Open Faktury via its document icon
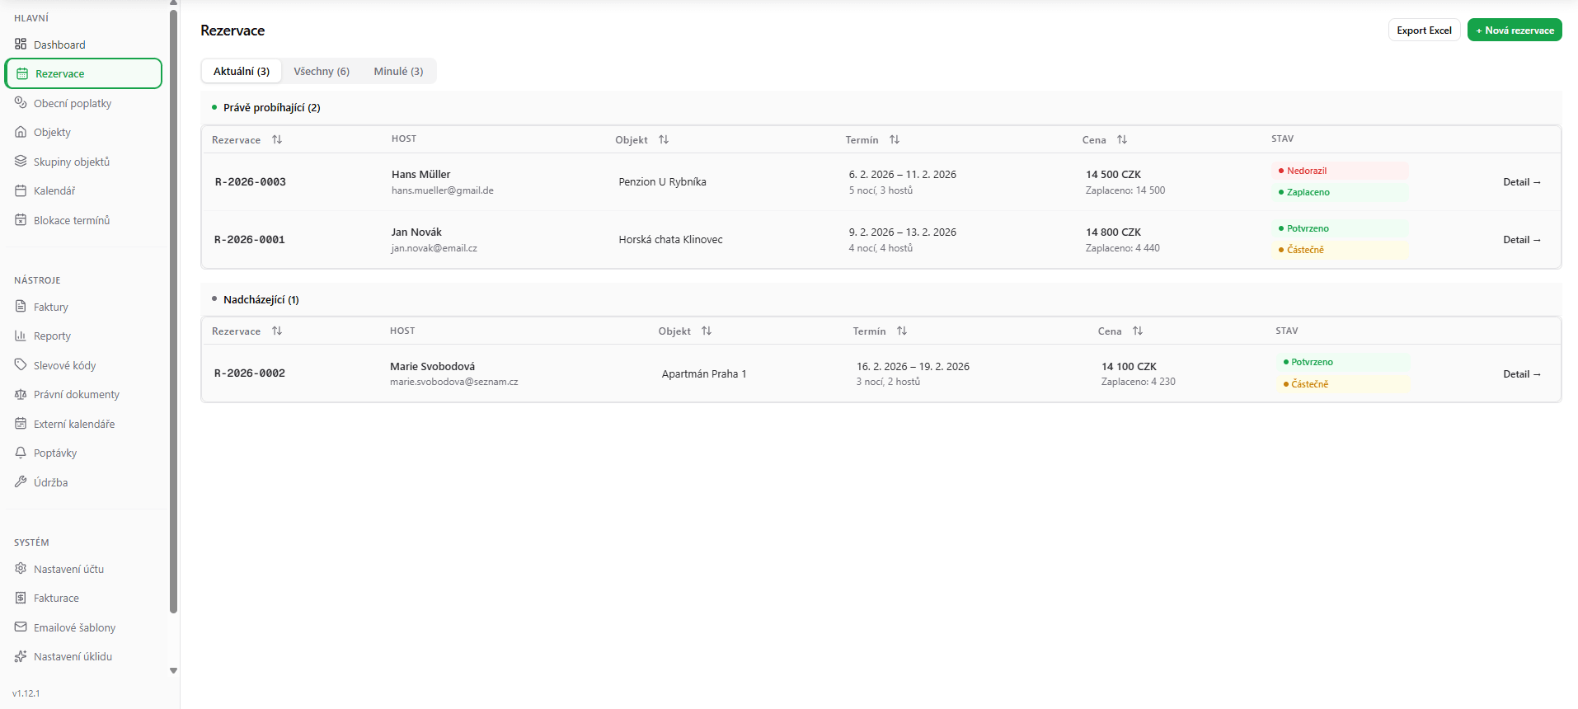 tap(21, 307)
